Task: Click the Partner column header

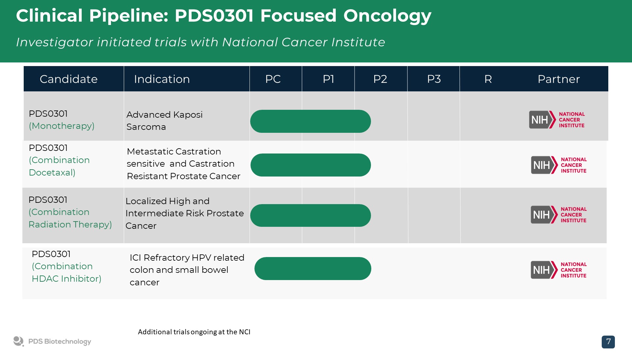Action: click(559, 79)
